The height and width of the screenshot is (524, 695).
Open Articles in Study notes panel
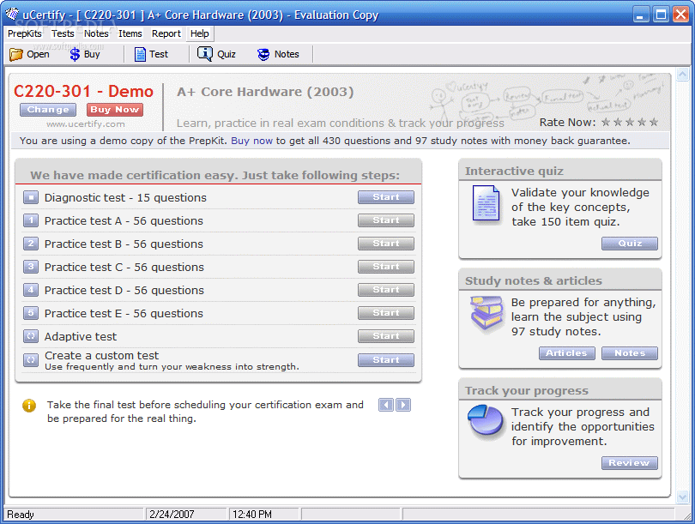click(x=567, y=353)
